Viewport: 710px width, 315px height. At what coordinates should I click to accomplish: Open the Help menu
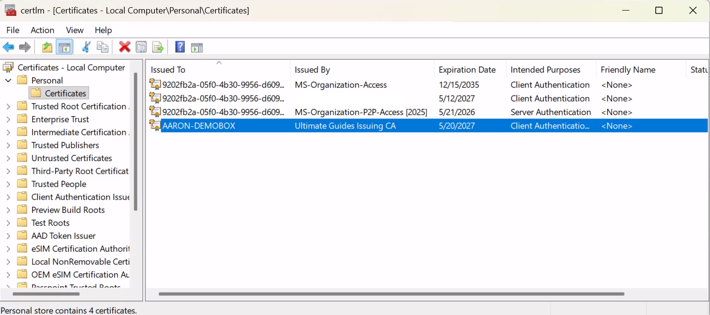pos(103,30)
